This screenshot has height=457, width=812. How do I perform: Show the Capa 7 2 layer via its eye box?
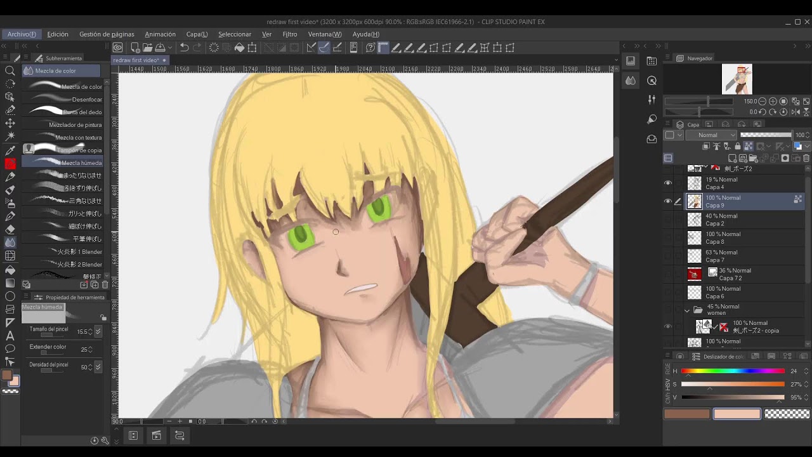668,274
